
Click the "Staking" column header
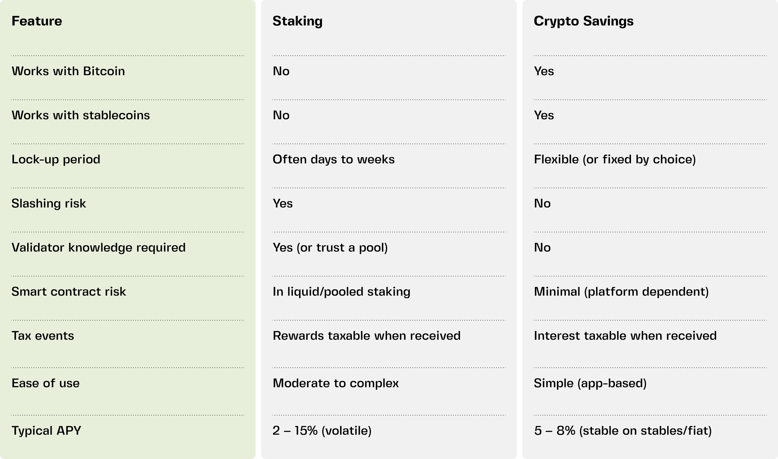(x=297, y=21)
